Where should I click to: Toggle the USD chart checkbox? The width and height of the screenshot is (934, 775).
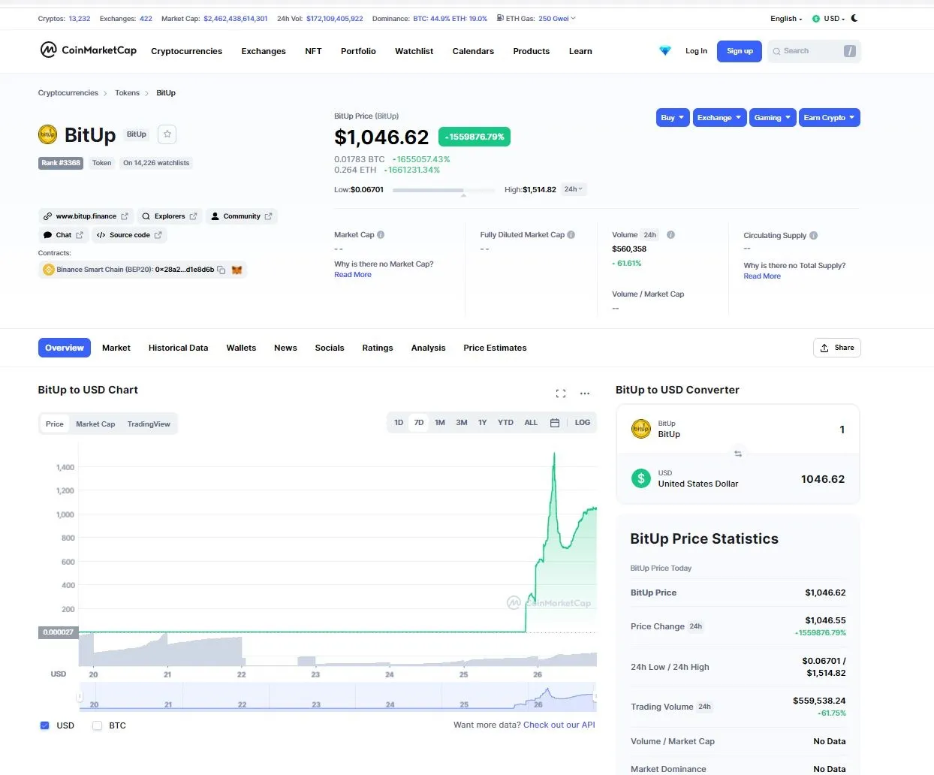pyautogui.click(x=44, y=725)
